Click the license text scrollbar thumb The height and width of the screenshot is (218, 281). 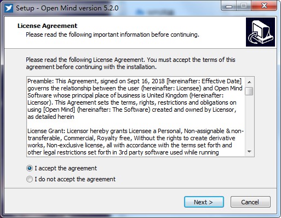coord(249,91)
